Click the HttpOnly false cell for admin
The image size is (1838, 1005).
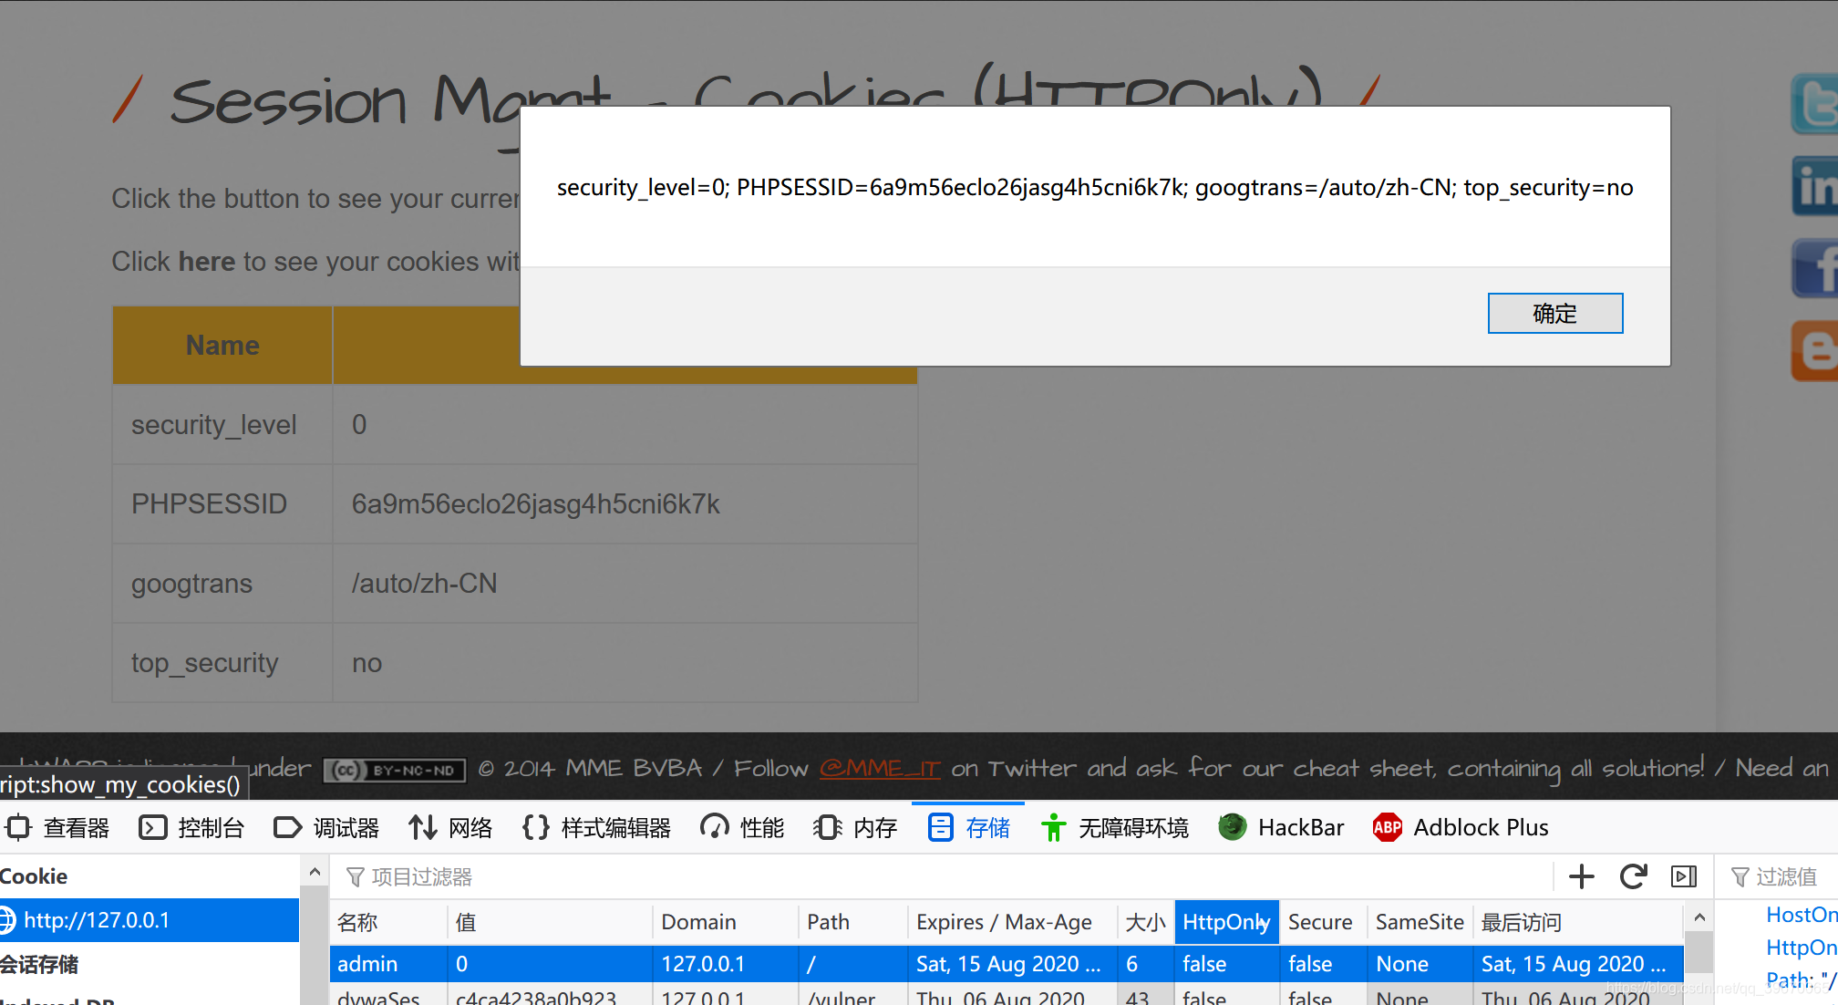pyautogui.click(x=1227, y=964)
